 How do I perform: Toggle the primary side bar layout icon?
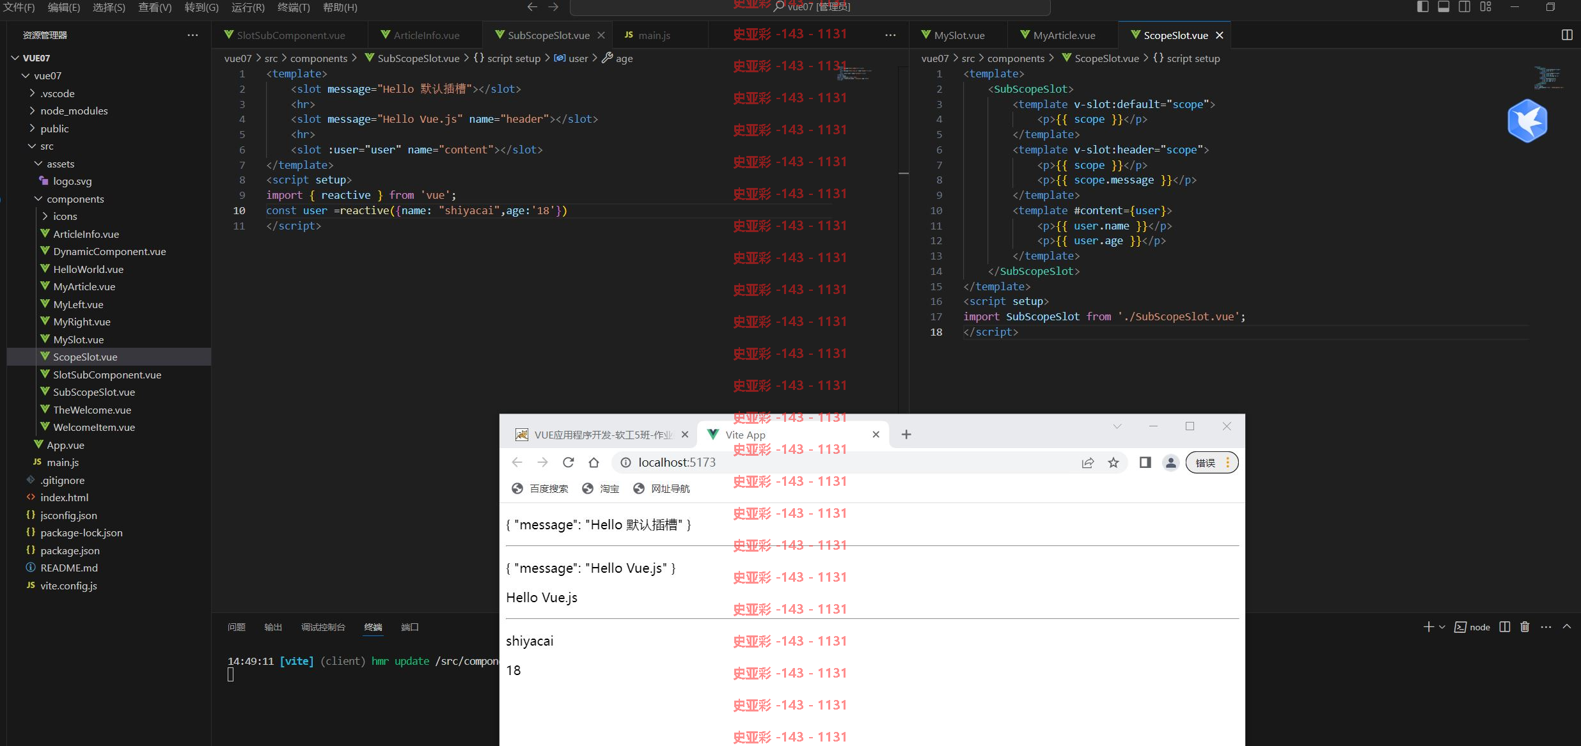click(1423, 7)
